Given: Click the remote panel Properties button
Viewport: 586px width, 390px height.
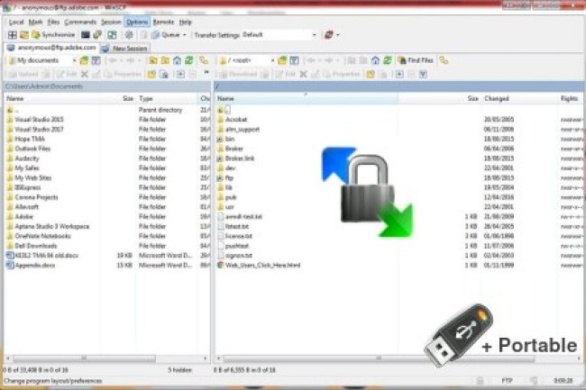Looking at the screenshot, I should click(342, 74).
